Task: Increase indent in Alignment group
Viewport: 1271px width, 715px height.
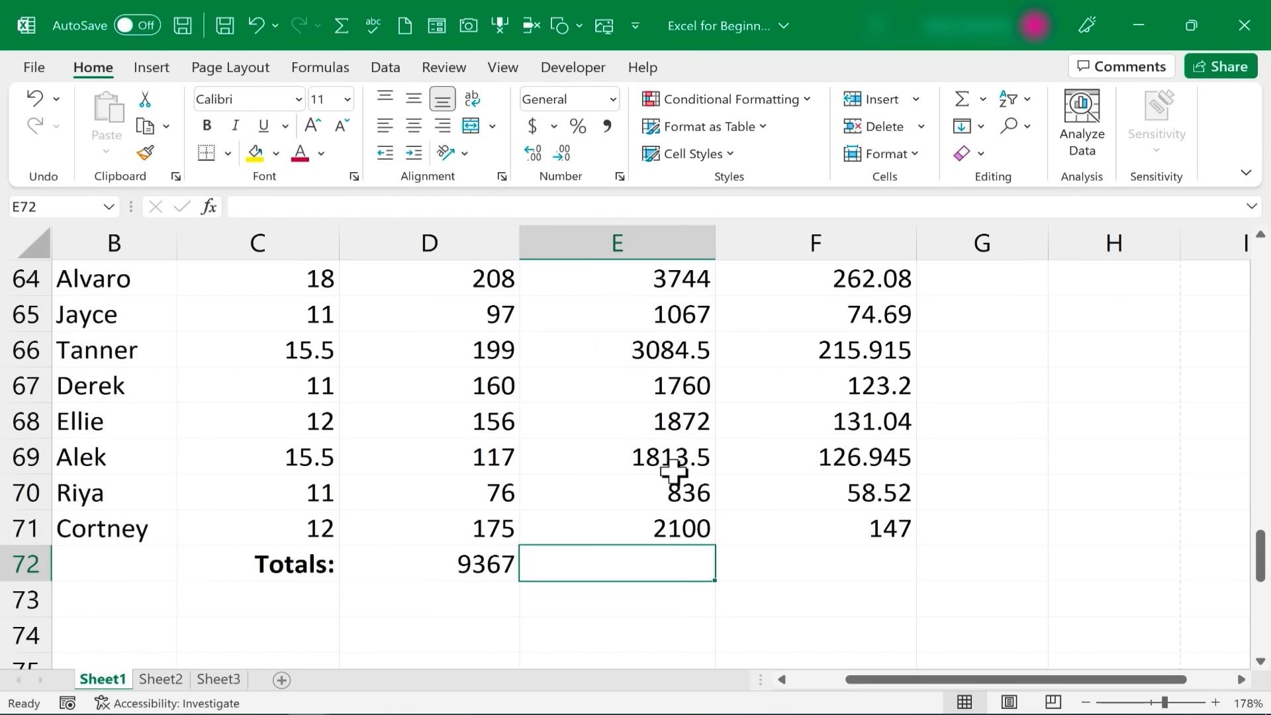Action: 414,154
